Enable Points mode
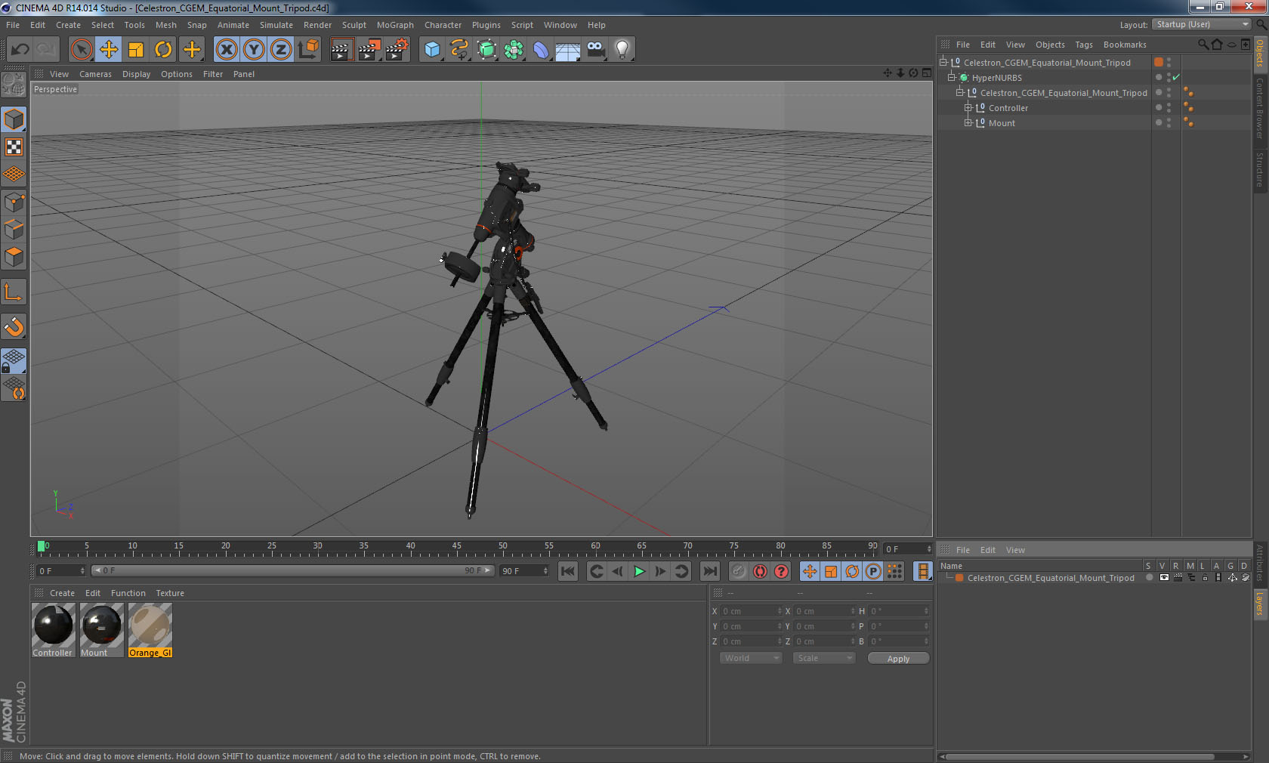The height and width of the screenshot is (763, 1269). pos(14,202)
